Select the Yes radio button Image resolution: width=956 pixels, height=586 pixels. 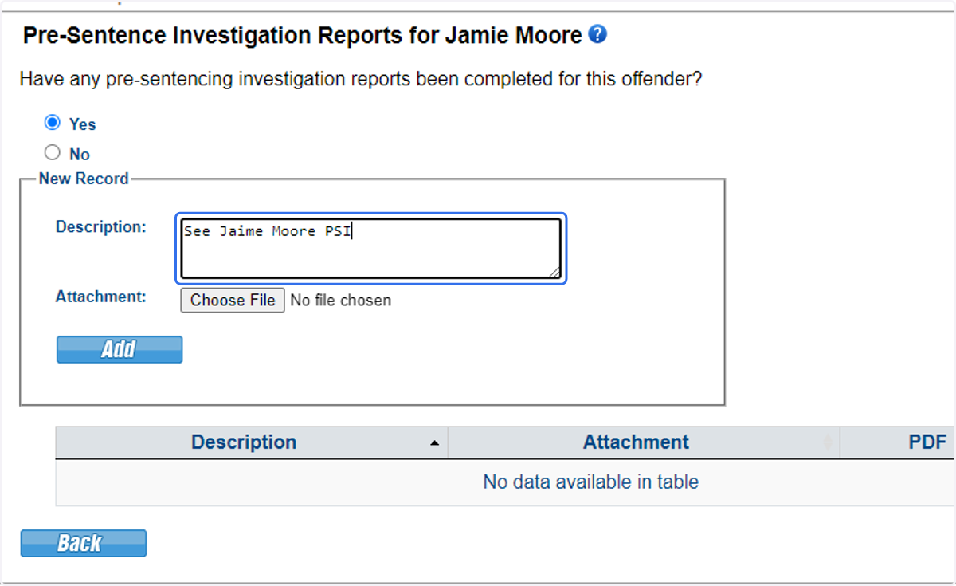53,123
